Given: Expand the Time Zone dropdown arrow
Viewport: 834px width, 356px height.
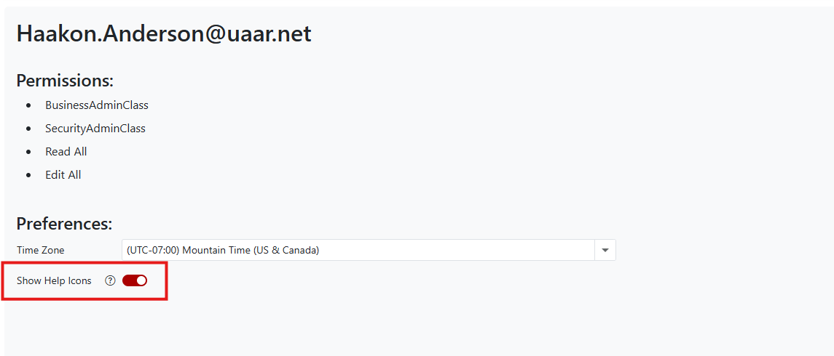Looking at the screenshot, I should tap(605, 250).
